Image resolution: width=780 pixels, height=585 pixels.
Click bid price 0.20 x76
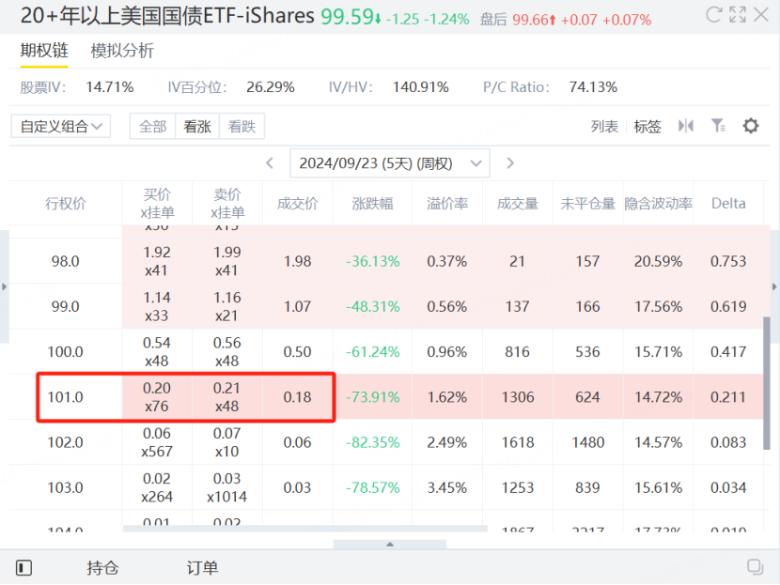click(x=157, y=396)
